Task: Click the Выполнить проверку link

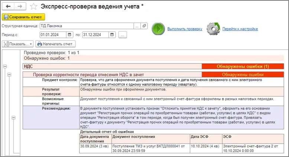Action: (x=185, y=29)
